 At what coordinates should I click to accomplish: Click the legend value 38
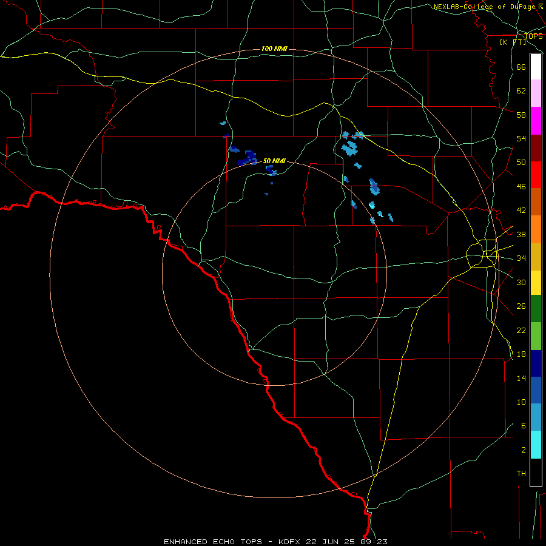(521, 234)
